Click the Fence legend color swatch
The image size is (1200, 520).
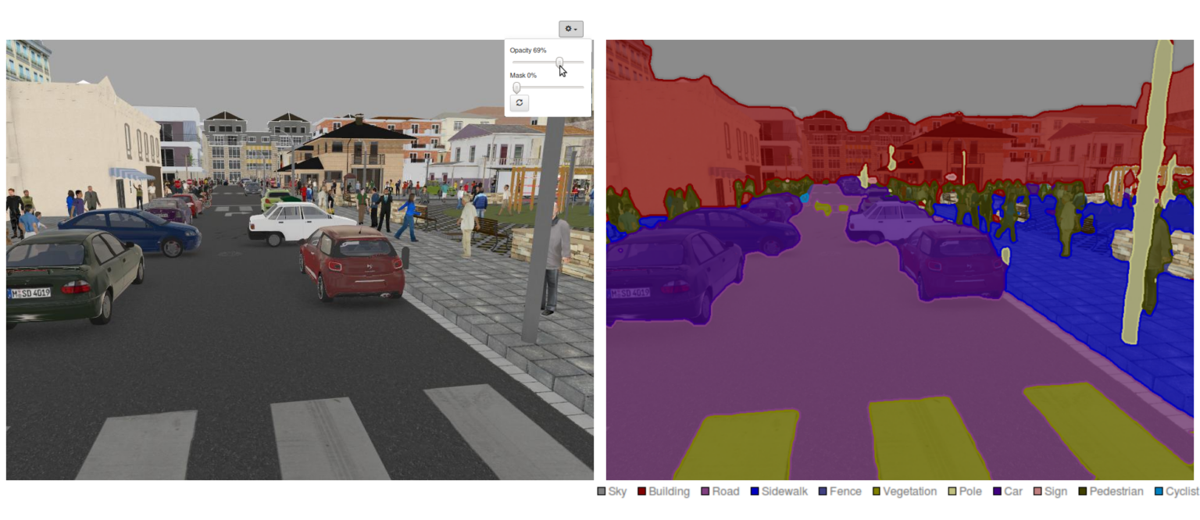[x=823, y=492]
